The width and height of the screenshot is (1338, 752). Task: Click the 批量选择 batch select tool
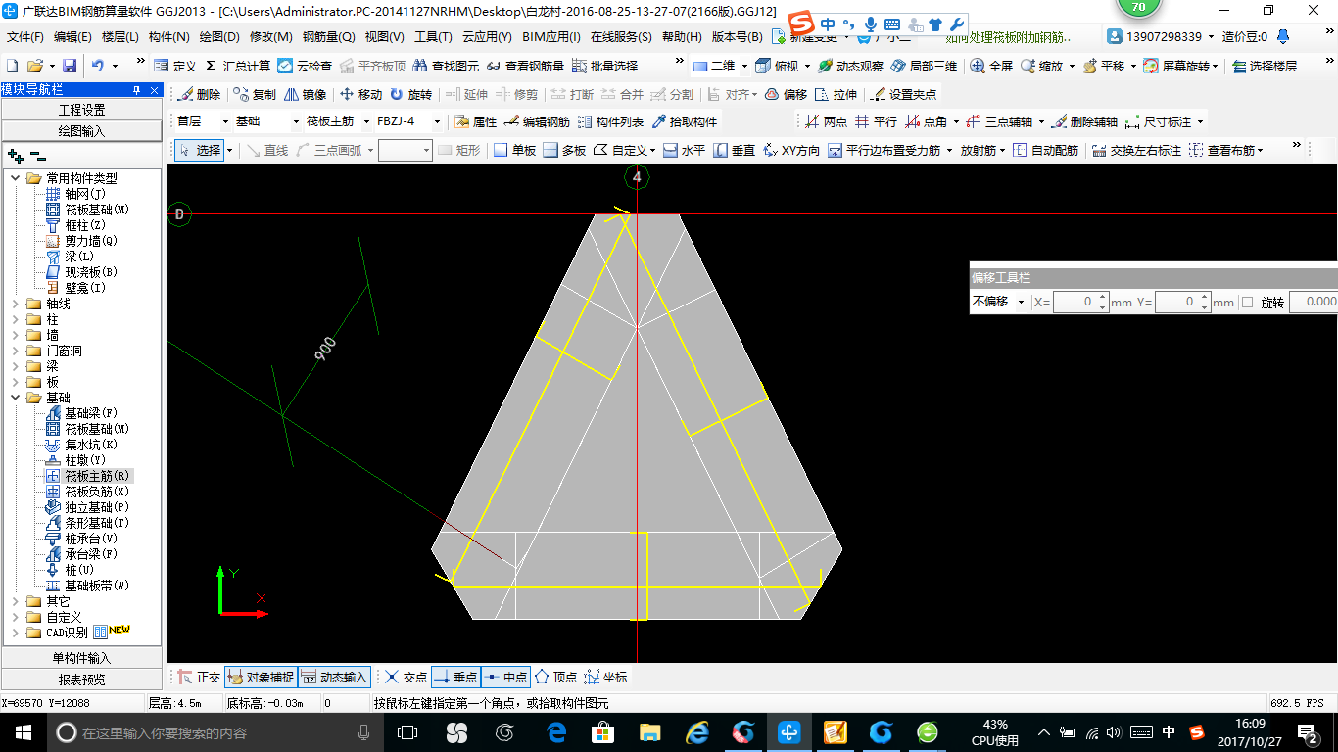pyautogui.click(x=604, y=66)
